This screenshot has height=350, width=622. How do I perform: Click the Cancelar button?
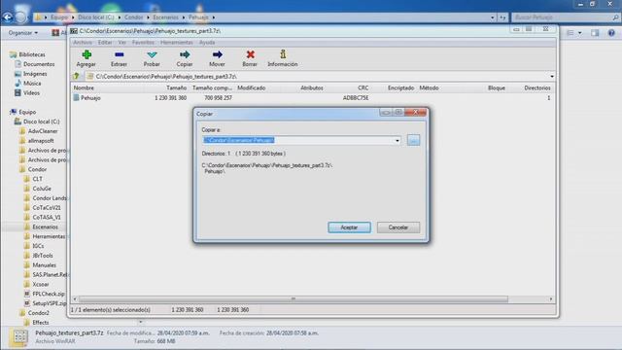click(398, 227)
